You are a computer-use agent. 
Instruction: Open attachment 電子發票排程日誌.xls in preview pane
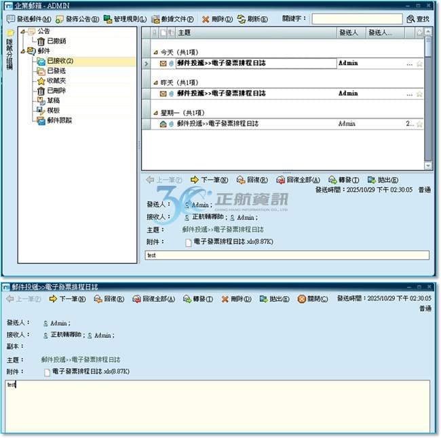click(x=229, y=242)
